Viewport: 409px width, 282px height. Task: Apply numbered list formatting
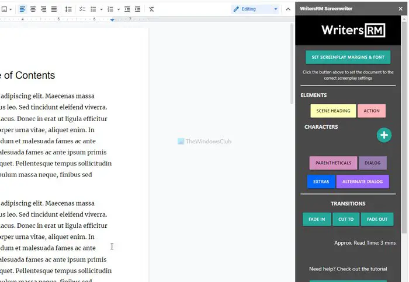pos(110,9)
